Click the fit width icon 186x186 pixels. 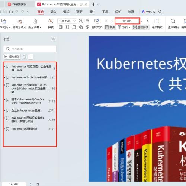coord(74,27)
